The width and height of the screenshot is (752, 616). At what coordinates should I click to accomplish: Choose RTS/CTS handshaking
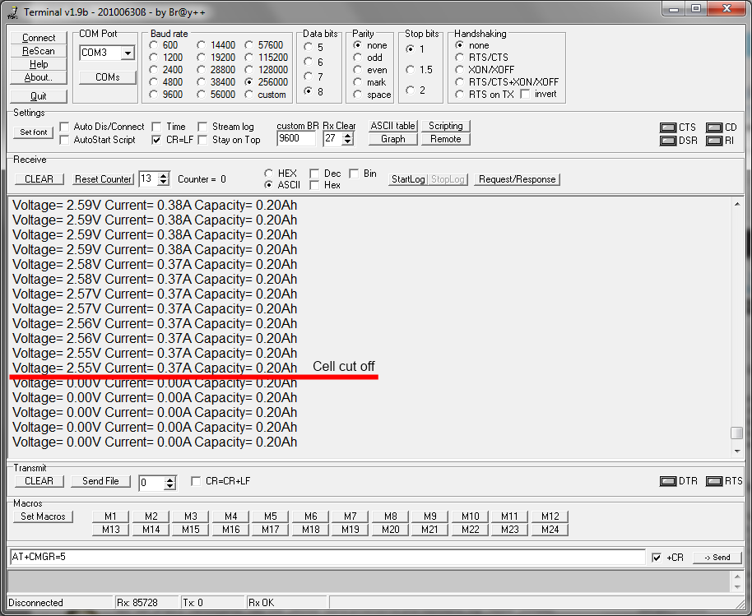coord(460,58)
